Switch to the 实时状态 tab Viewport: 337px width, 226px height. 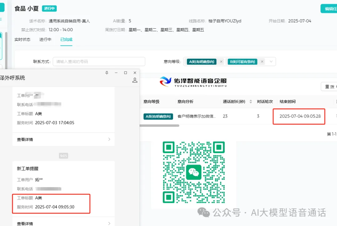coord(22,40)
